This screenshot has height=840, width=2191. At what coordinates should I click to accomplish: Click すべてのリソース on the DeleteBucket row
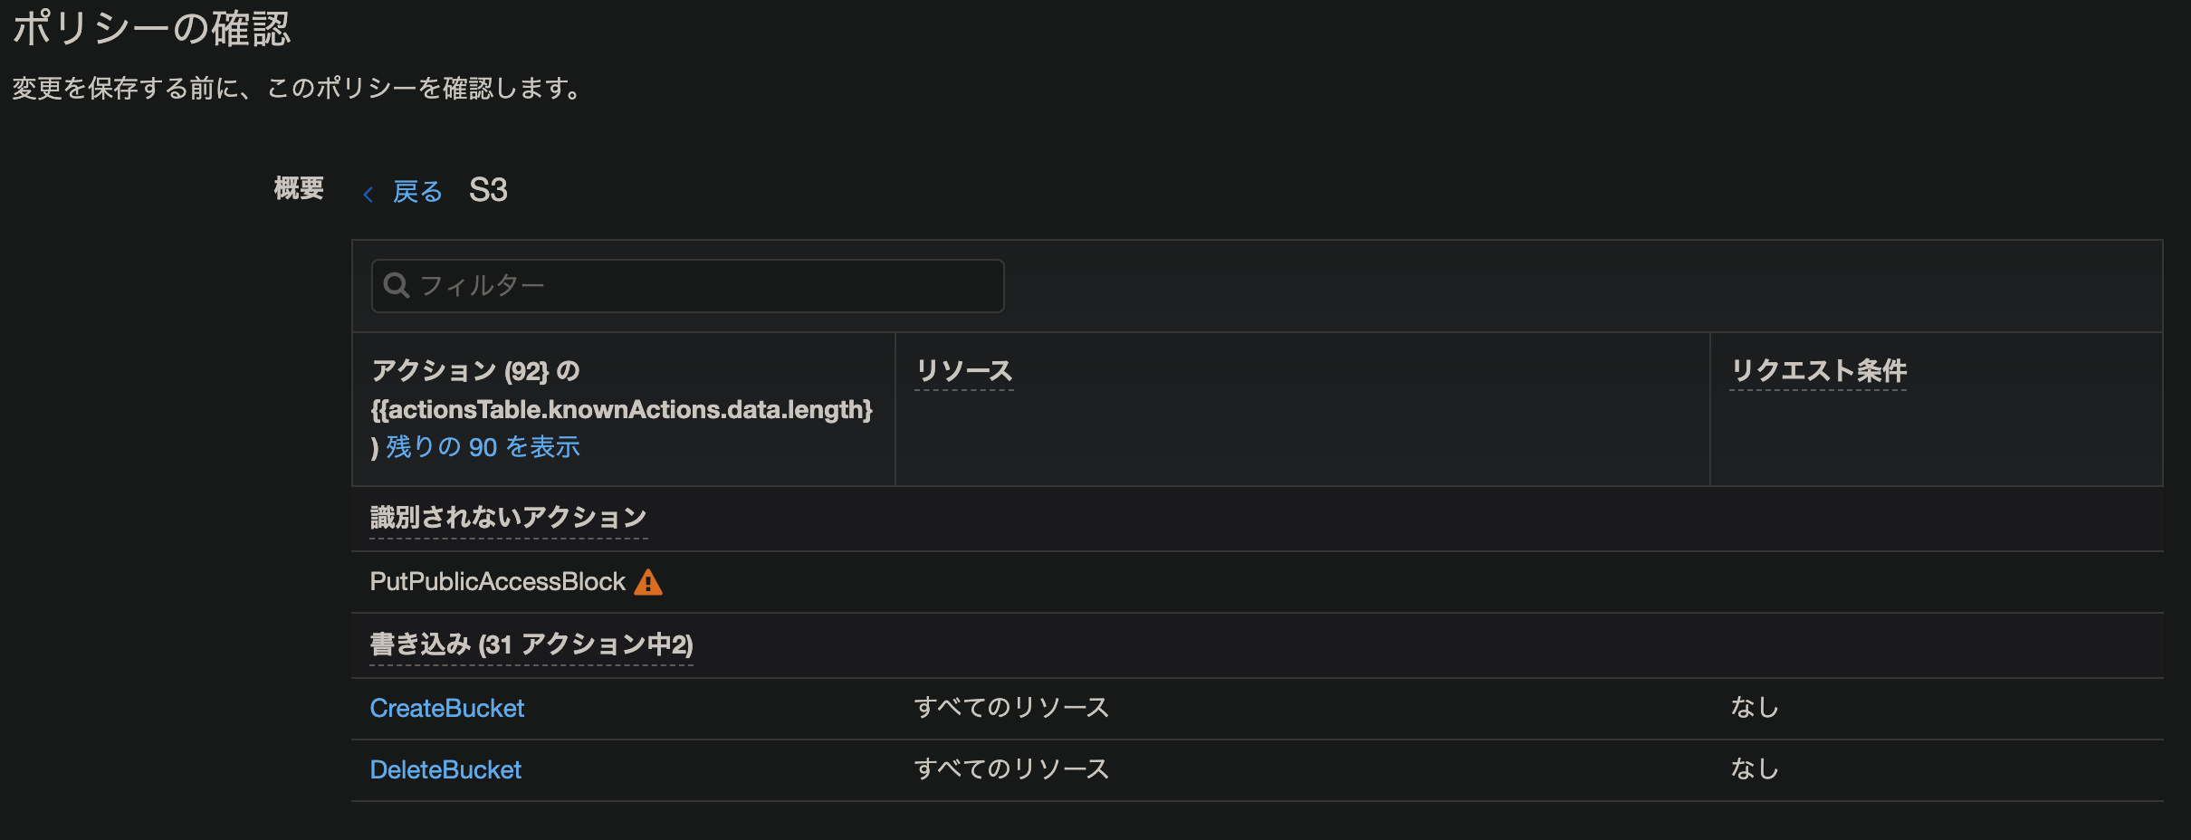click(x=1011, y=768)
